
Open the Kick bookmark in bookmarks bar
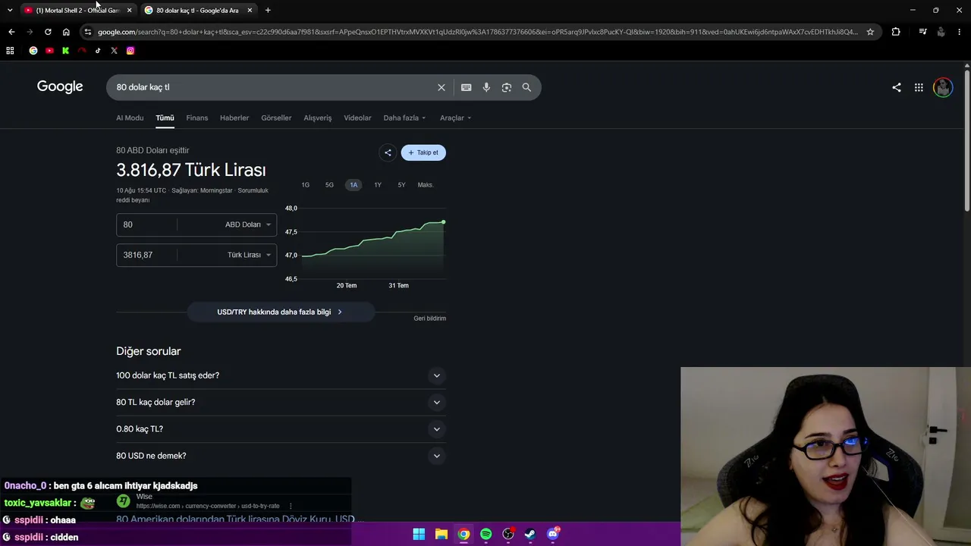tap(65, 51)
